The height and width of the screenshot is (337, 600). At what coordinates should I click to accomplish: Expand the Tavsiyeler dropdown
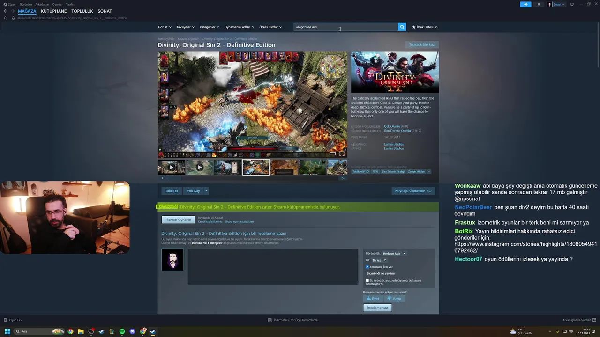[x=185, y=27]
